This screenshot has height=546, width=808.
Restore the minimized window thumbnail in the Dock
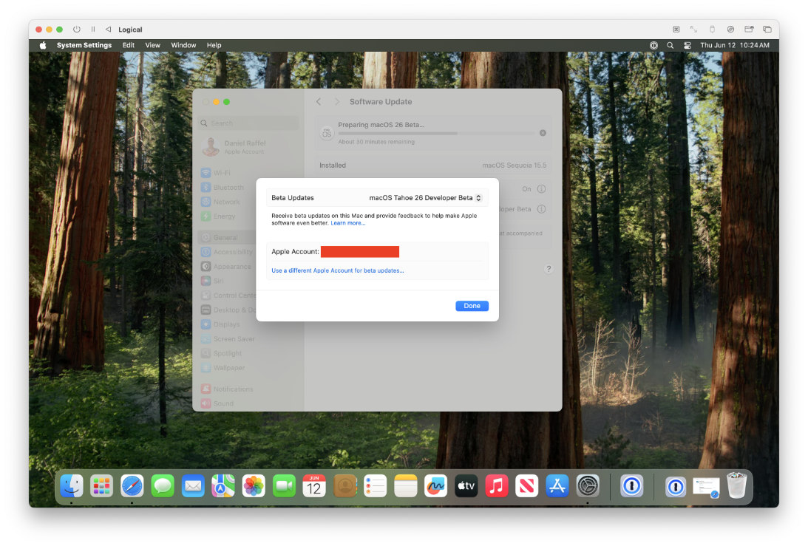[x=706, y=487]
